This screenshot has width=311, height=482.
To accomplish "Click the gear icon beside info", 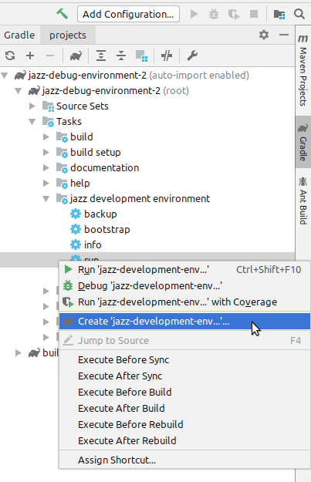I will [x=76, y=244].
